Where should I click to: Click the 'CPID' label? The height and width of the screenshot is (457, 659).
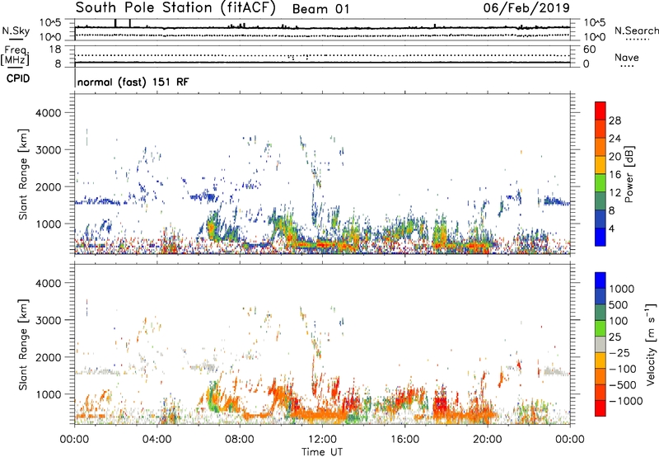[x=18, y=78]
